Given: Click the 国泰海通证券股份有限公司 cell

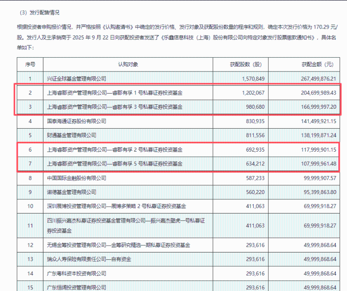Looking at the screenshot, I should 76,121.
